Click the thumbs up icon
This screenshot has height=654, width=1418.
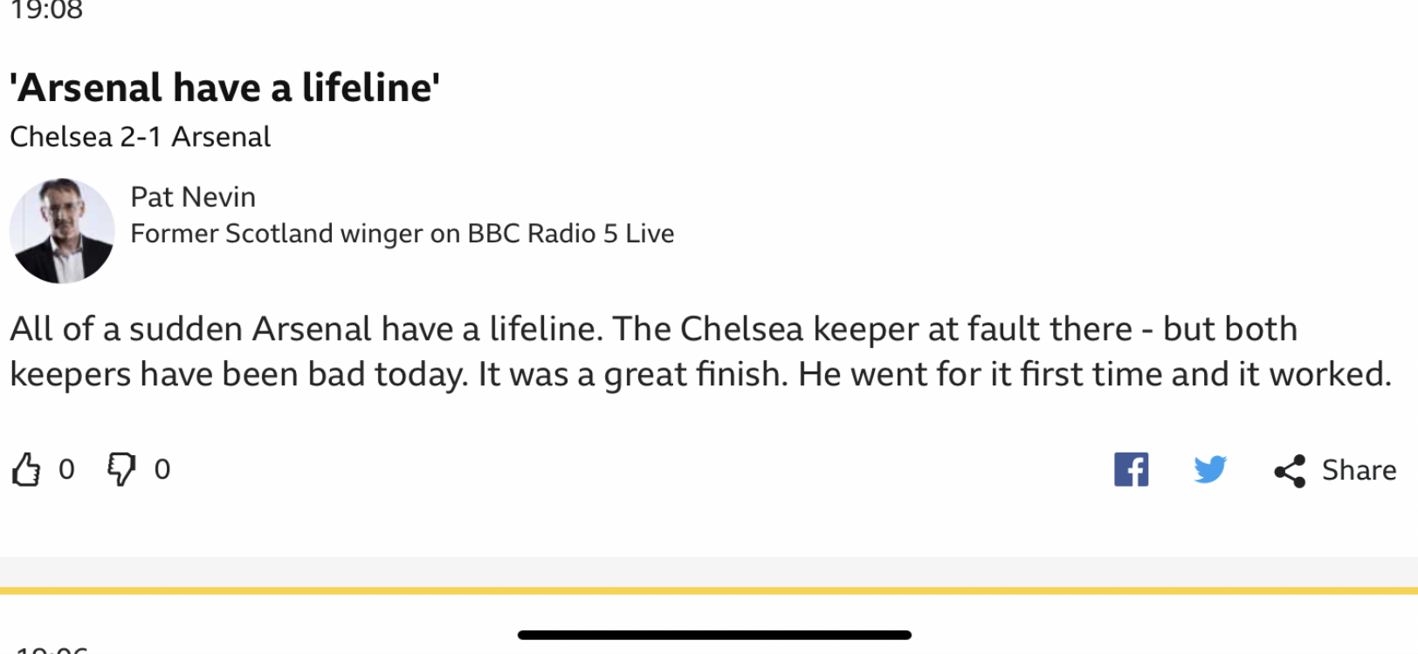26,469
